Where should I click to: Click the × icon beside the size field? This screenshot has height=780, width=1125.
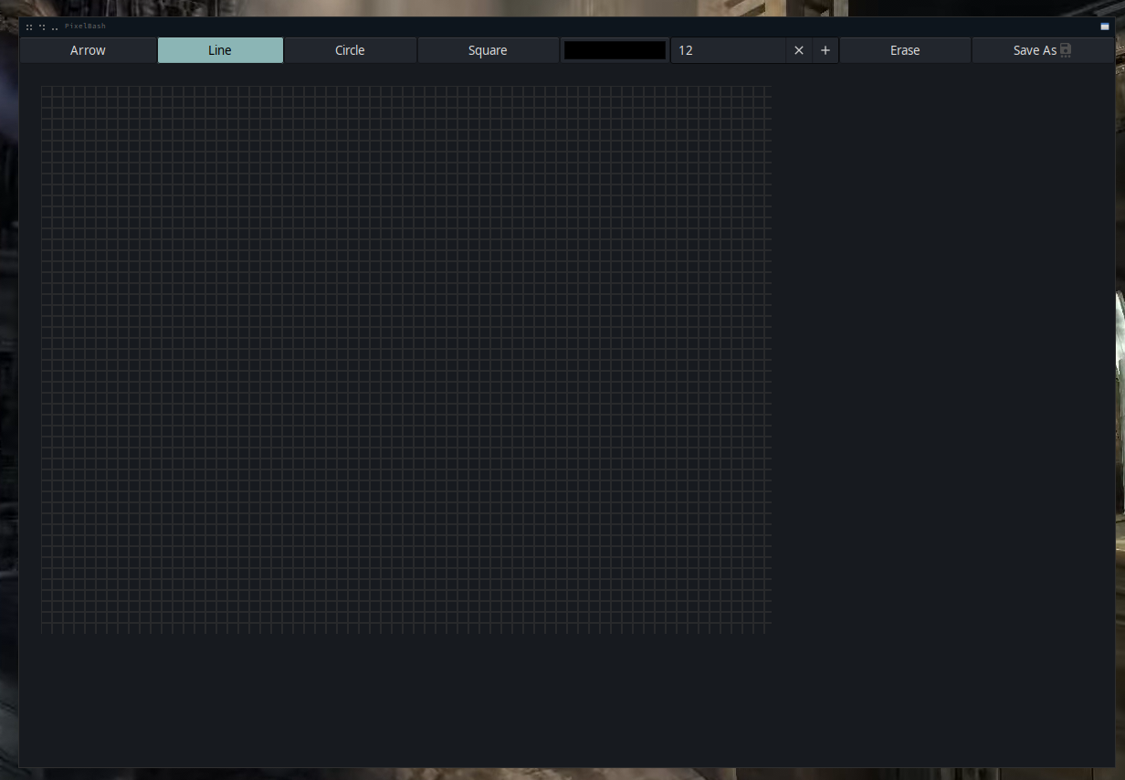[x=799, y=50]
